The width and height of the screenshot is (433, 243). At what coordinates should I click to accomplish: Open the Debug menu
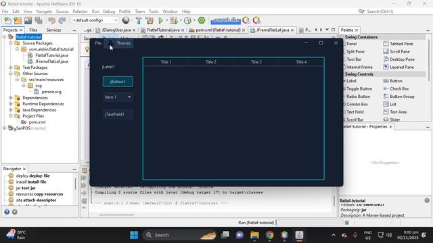coord(109,11)
